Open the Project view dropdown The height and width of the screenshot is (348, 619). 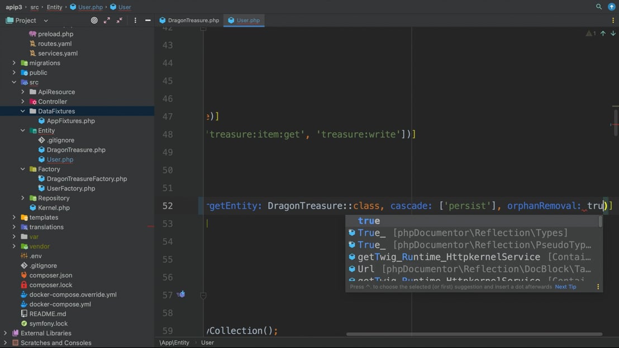(x=46, y=21)
